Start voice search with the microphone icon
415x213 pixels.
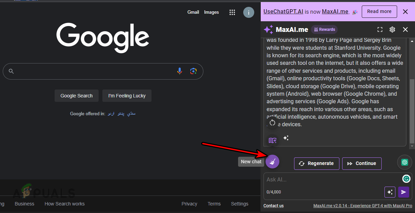[x=179, y=71]
